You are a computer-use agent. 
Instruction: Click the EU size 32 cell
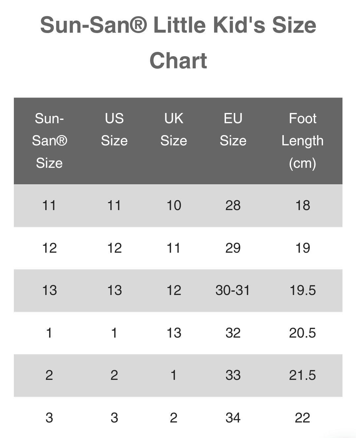pos(233,333)
